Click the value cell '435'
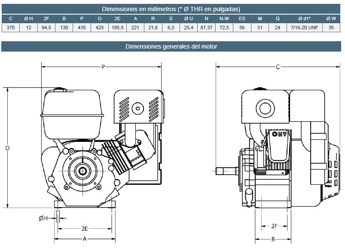 coord(82,28)
